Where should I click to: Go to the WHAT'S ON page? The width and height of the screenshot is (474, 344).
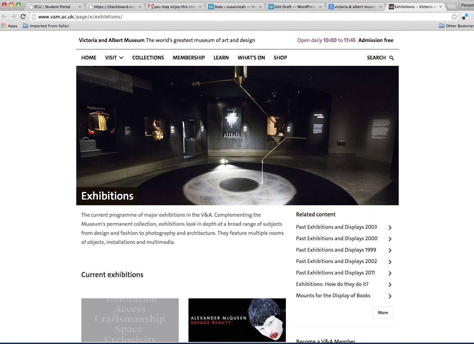tap(251, 58)
